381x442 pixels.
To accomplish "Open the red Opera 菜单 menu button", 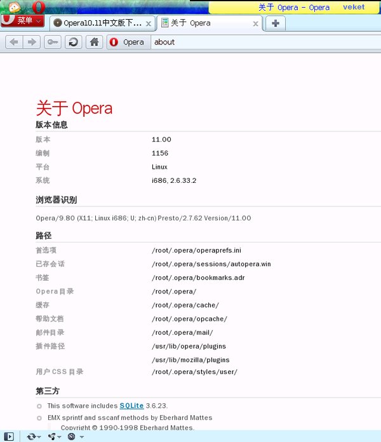I will (22, 21).
